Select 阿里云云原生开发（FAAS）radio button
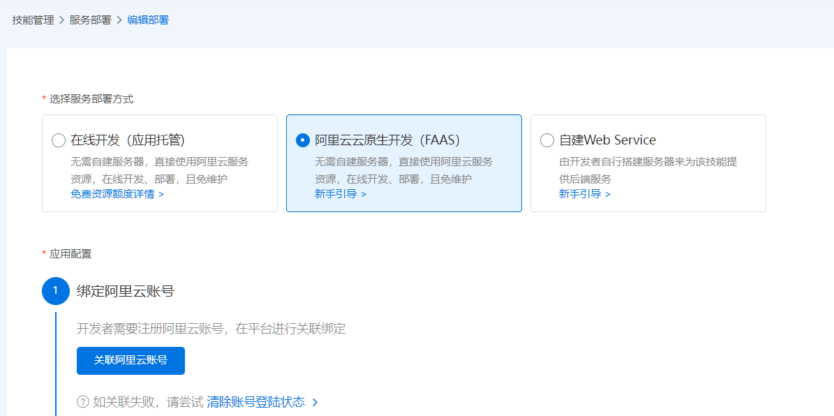The height and width of the screenshot is (416, 834). (x=303, y=140)
